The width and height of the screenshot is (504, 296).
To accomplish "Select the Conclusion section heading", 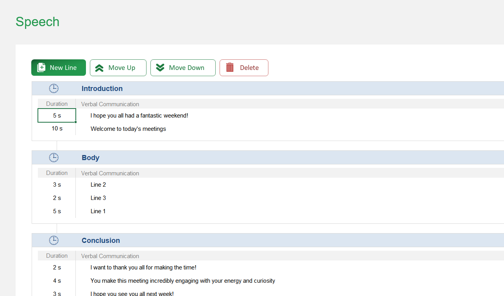I will (101, 241).
